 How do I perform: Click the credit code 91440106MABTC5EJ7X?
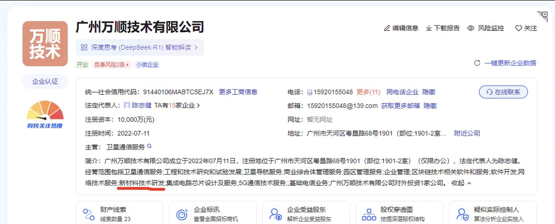click(178, 92)
